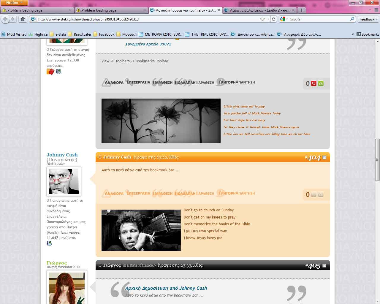Image resolution: width=380 pixels, height=304 pixels.
Task: Show more bookmarks with the chevron
Action: pos(353,34)
